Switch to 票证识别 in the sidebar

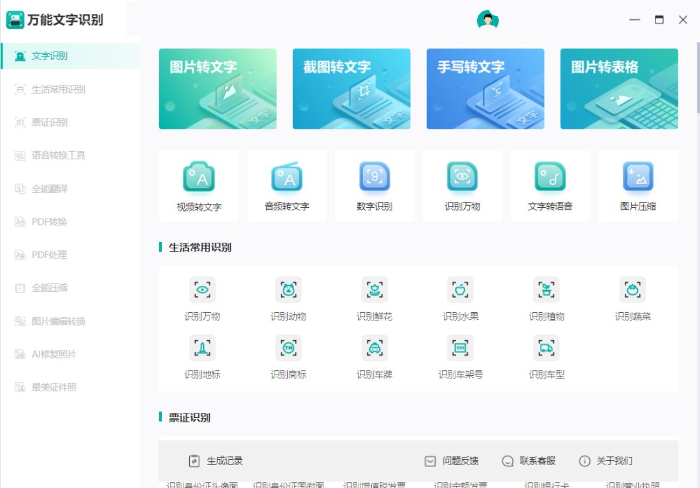tap(49, 122)
